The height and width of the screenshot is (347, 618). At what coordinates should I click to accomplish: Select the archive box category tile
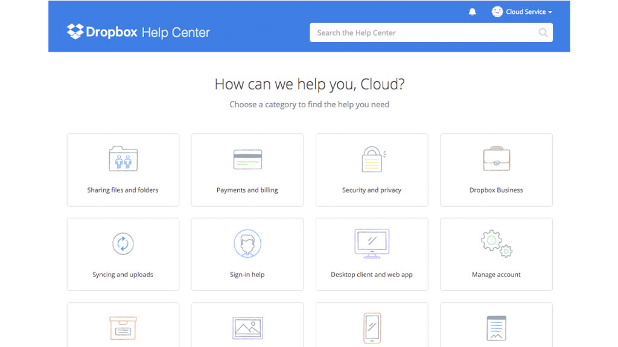click(123, 325)
